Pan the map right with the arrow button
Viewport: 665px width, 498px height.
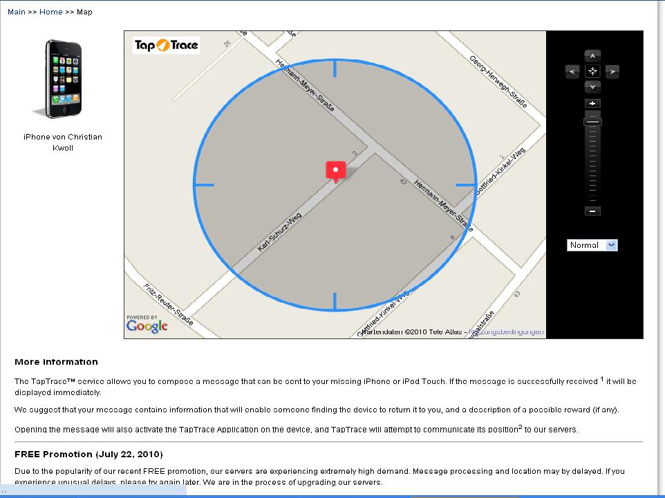pyautogui.click(x=612, y=71)
